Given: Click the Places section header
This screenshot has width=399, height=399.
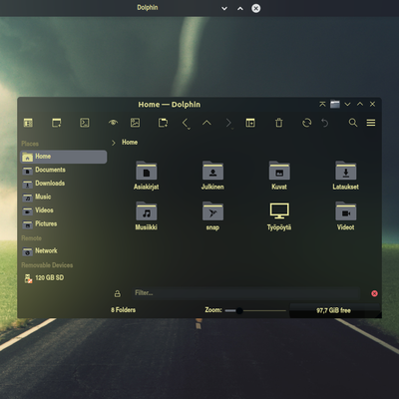Looking at the screenshot, I should (x=30, y=144).
